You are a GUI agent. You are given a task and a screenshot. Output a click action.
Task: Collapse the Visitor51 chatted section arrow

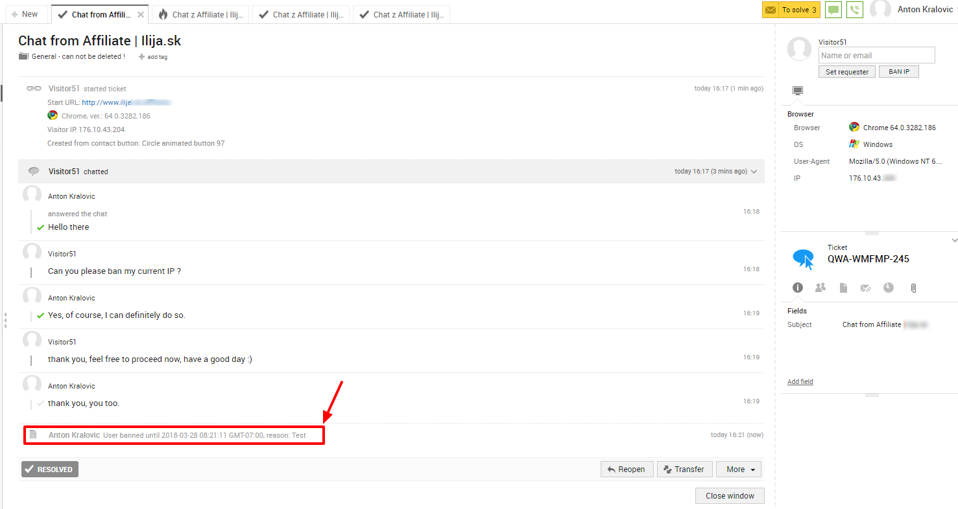pos(754,172)
